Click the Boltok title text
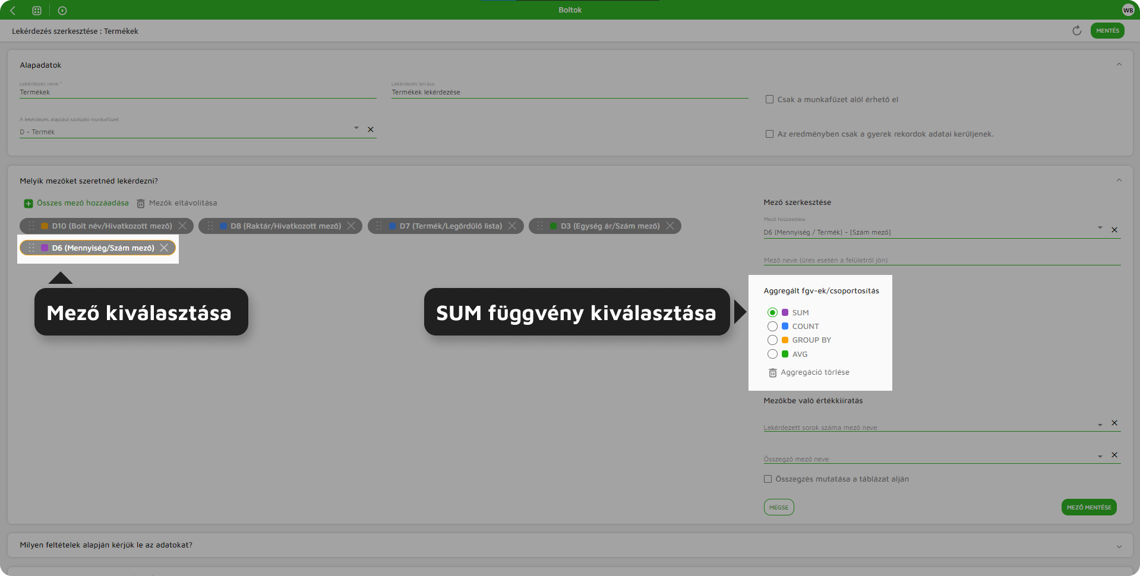Image resolution: width=1140 pixels, height=576 pixels. coord(570,10)
